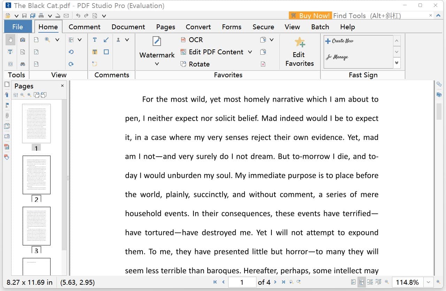The height and width of the screenshot is (291, 446).
Task: Open the Pages ribbon tab
Action: pyautogui.click(x=166, y=27)
